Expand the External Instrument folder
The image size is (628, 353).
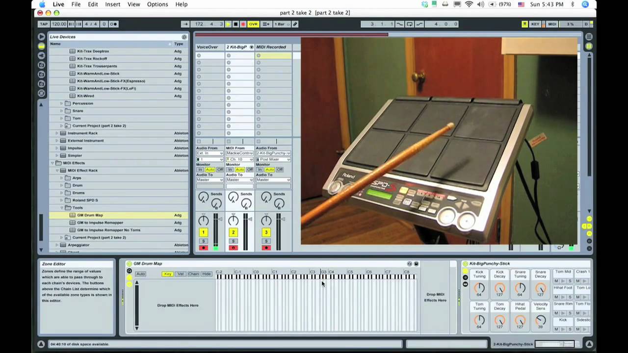(57, 141)
